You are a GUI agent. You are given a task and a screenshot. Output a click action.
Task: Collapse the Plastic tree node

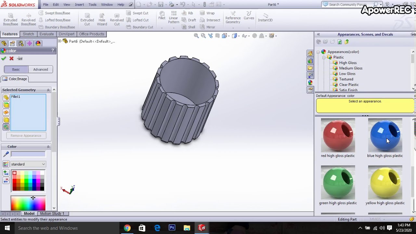(x=324, y=57)
